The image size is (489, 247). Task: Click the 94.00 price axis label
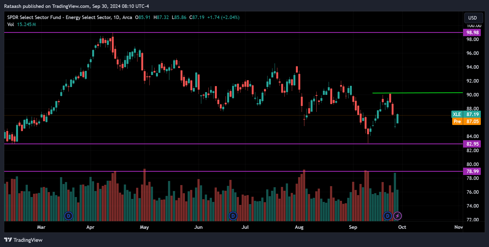tap(473, 67)
